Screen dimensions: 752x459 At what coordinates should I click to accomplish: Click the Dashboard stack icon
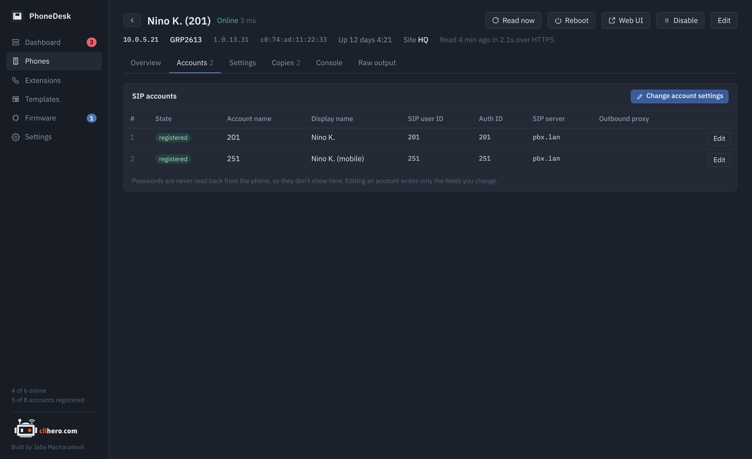pos(16,42)
